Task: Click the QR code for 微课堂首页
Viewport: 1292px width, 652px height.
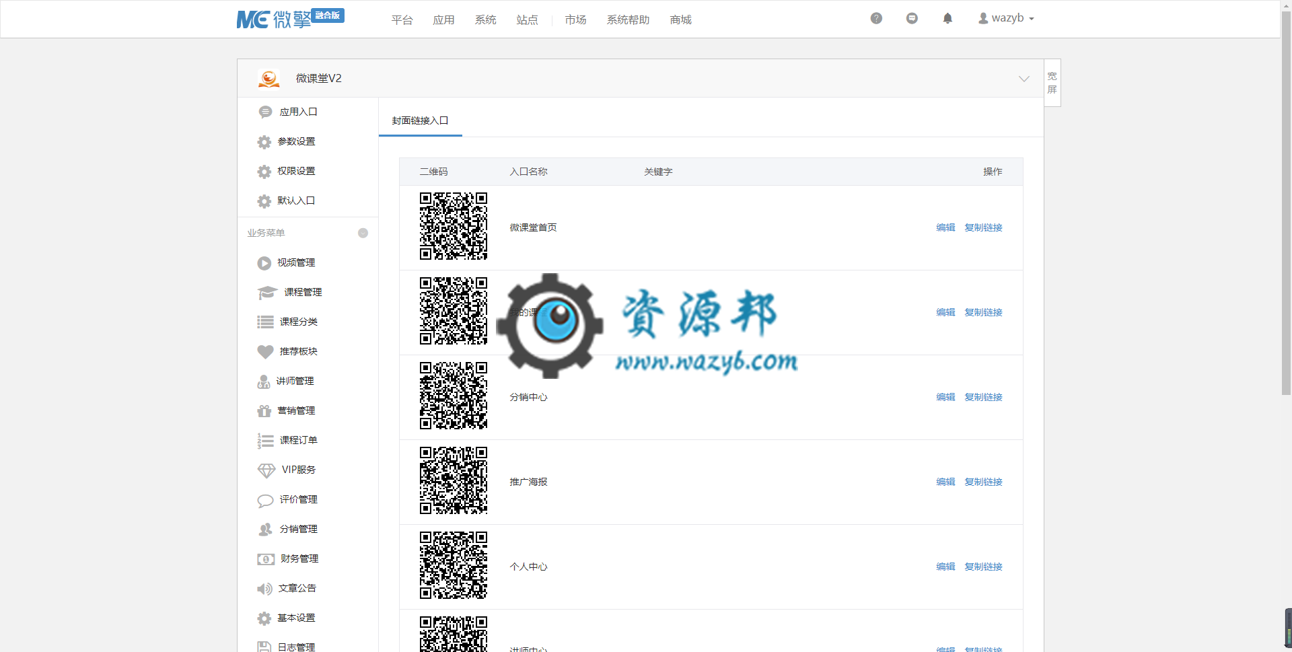Action: pyautogui.click(x=454, y=226)
